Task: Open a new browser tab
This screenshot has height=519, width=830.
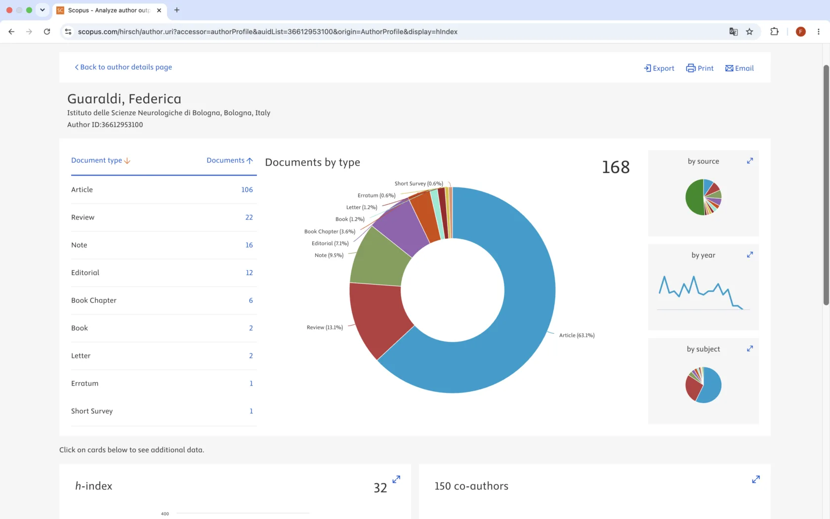Action: 177,10
